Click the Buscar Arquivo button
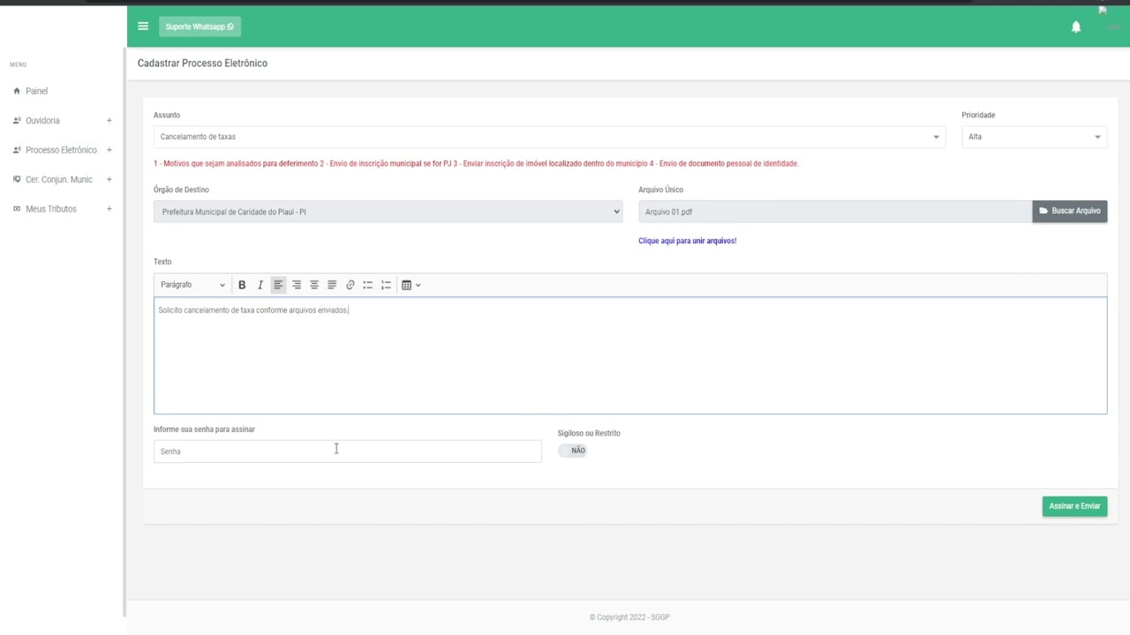Viewport: 1130px width, 635px height. 1070,212
